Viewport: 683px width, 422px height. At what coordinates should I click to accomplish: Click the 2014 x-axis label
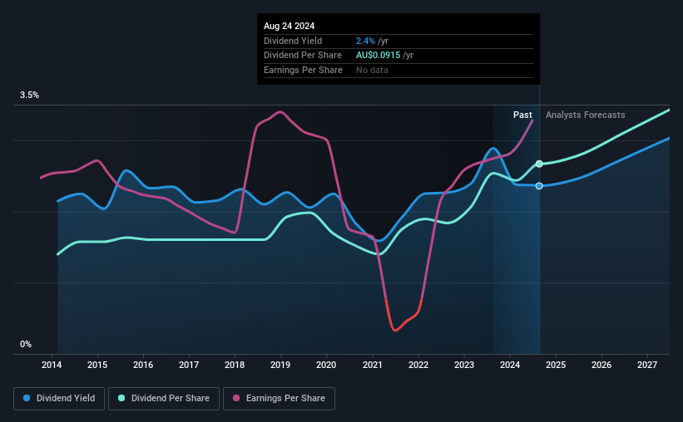(52, 365)
